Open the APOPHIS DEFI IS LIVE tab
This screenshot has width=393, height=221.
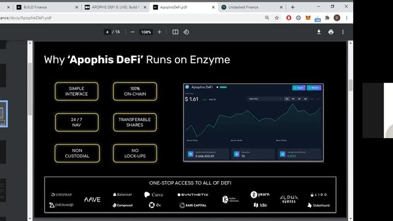coord(115,7)
